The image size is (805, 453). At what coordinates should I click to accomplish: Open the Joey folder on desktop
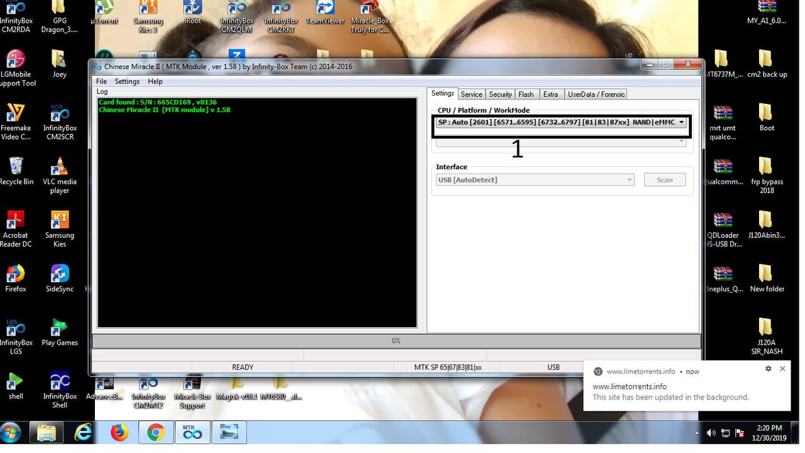60,64
